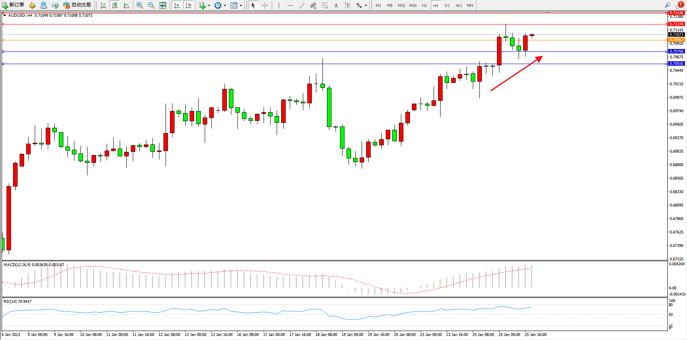Viewport: 687px width, 340px height.
Task: Open the chart templates dropdown
Action: 236,5
